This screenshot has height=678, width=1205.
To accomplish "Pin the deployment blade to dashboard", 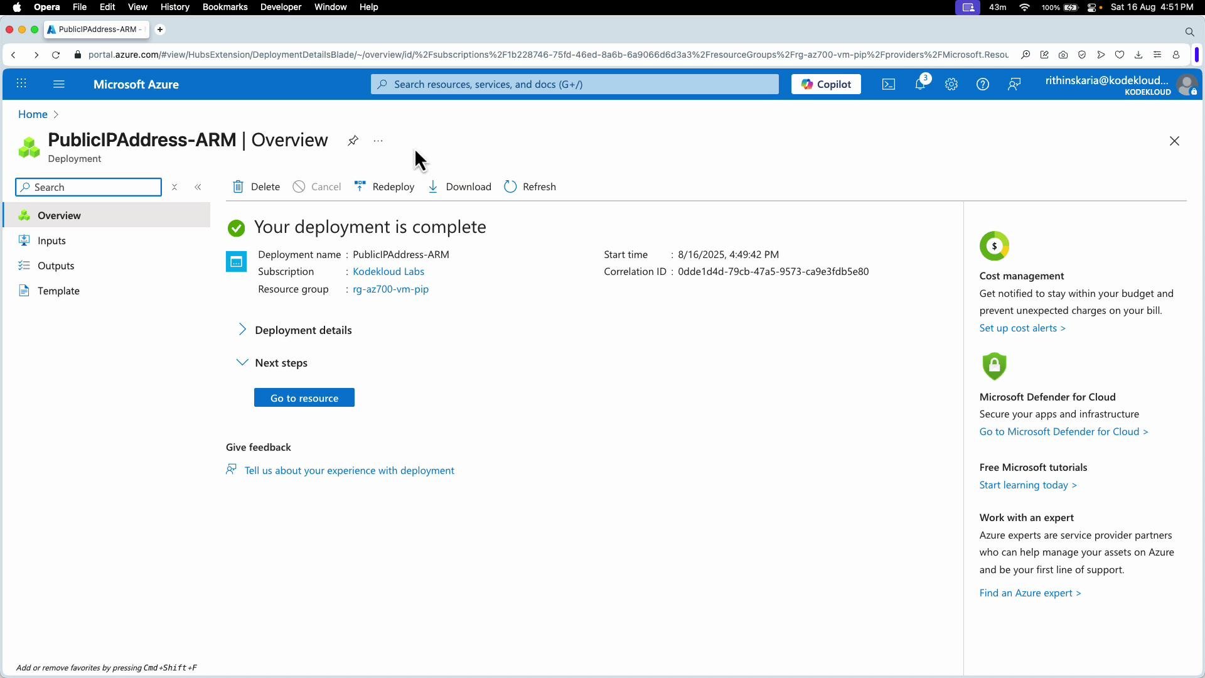I will click(x=353, y=141).
